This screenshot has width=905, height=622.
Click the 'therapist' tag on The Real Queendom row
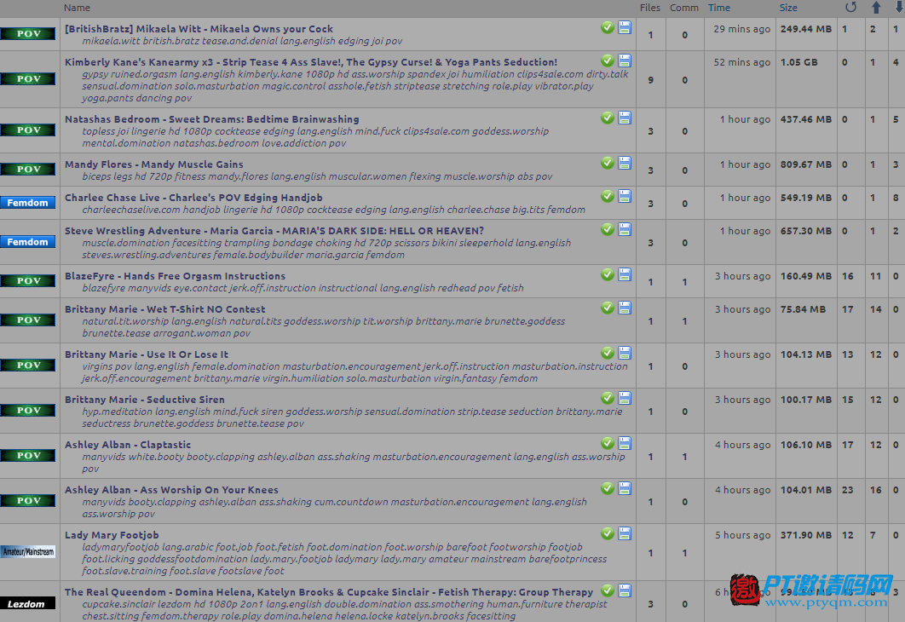[587, 604]
